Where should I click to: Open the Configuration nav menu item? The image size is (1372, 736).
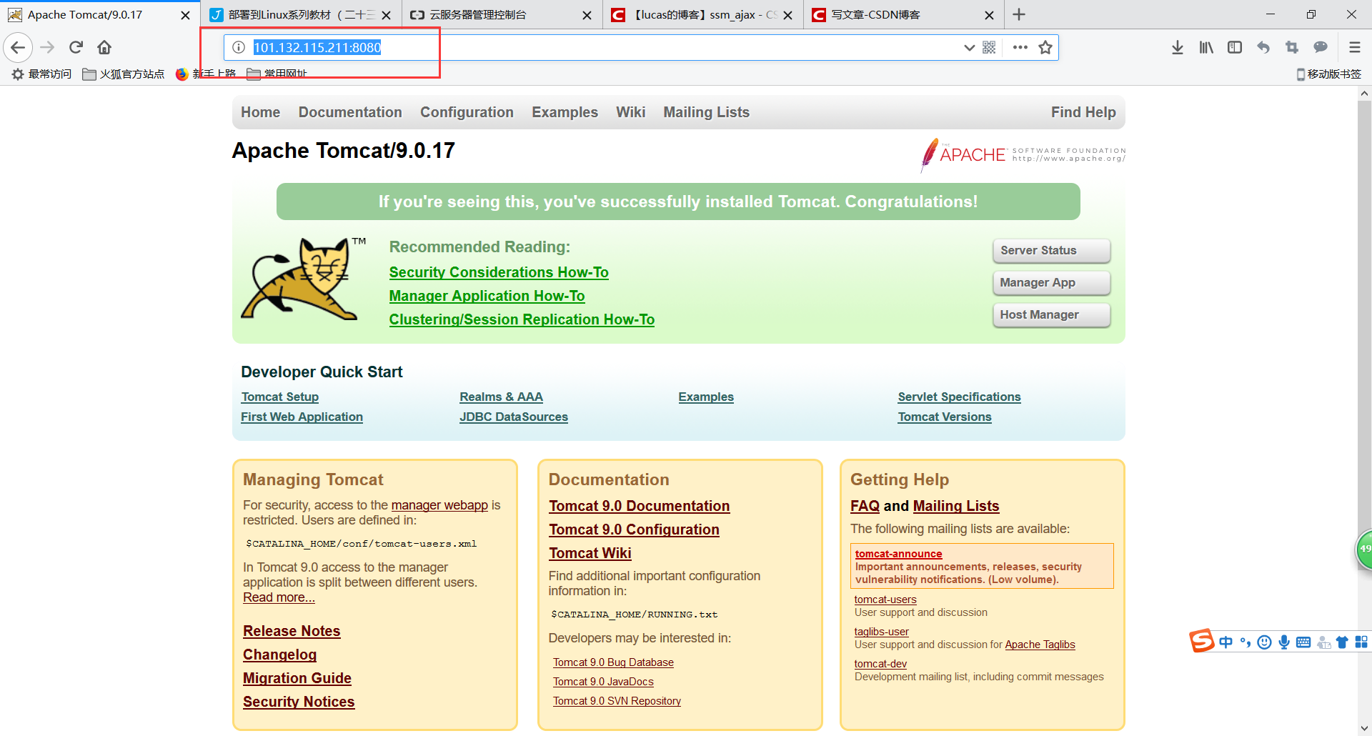point(467,112)
